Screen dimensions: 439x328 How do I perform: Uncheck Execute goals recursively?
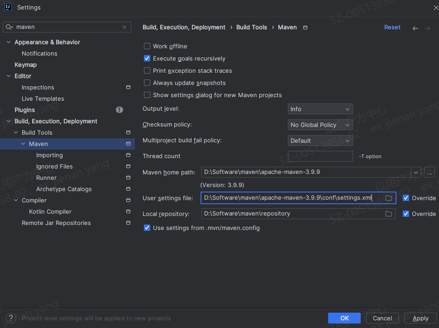pos(147,58)
